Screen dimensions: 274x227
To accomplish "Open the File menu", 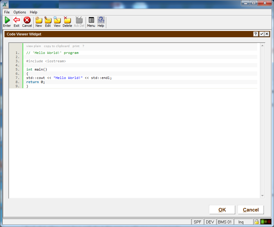I will [7, 12].
